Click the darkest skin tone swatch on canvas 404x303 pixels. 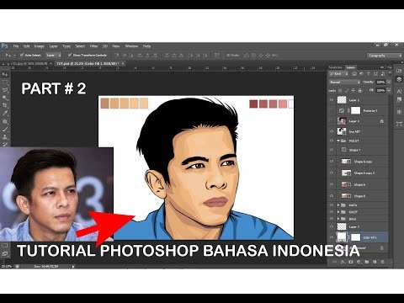pos(104,104)
